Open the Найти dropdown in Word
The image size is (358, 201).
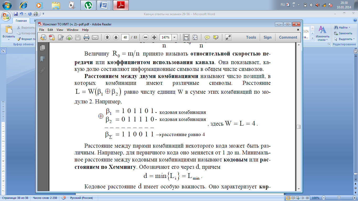(x=350, y=27)
